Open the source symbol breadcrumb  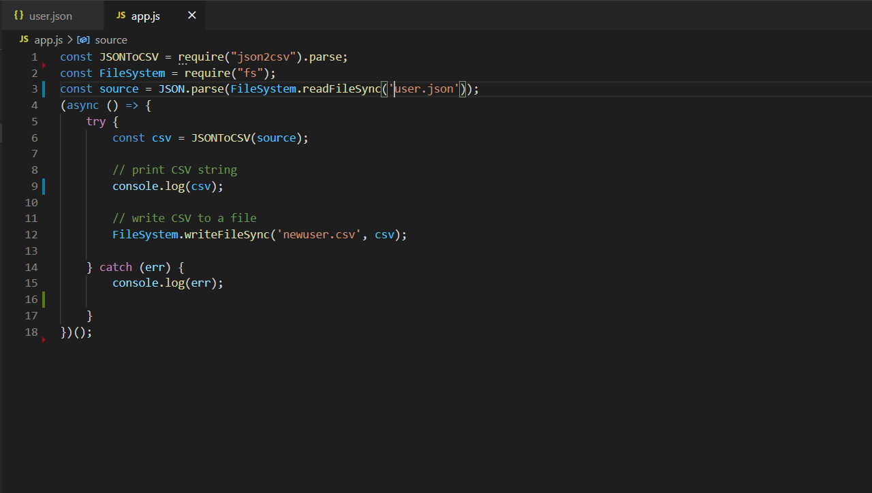(111, 40)
